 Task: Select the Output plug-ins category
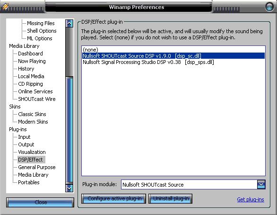pos(26,144)
